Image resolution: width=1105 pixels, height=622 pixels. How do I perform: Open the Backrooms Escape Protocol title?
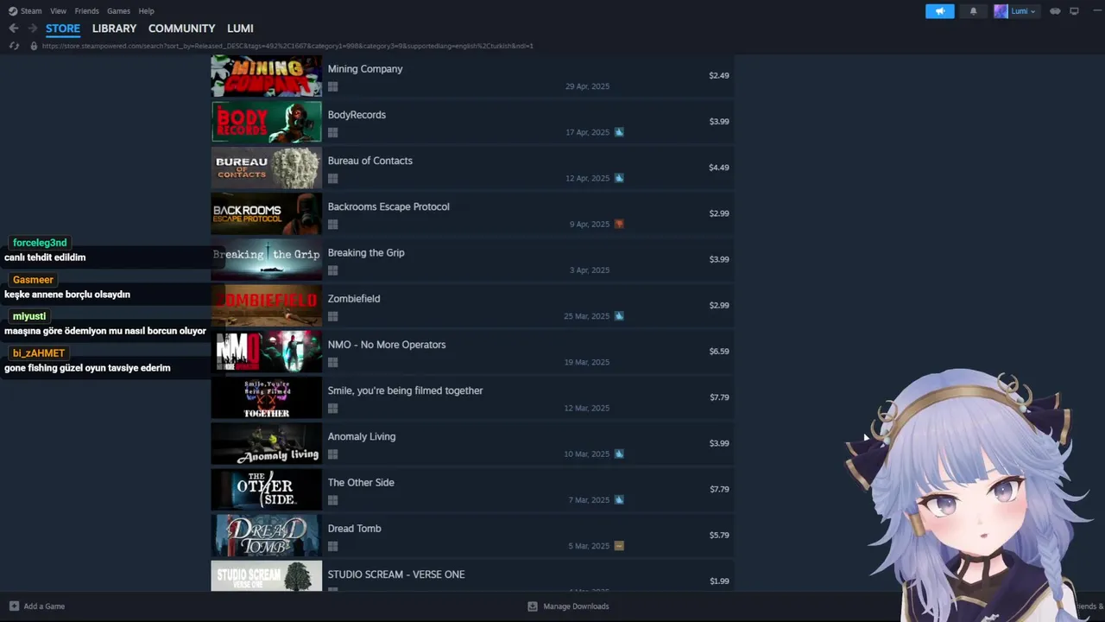tap(388, 206)
